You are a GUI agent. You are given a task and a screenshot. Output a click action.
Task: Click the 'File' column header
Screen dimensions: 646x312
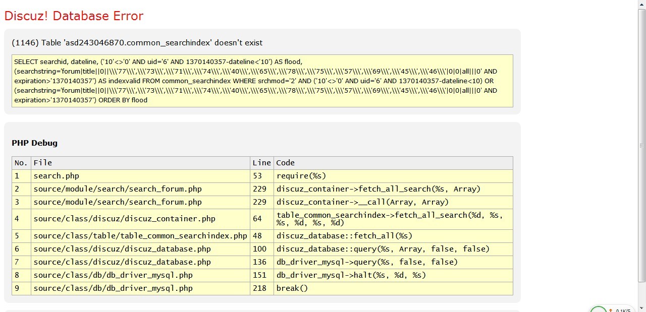[x=140, y=163]
